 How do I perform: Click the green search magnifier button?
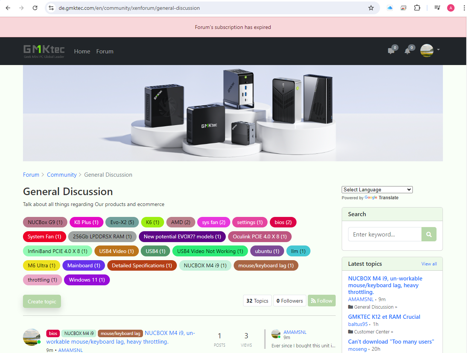click(x=429, y=234)
